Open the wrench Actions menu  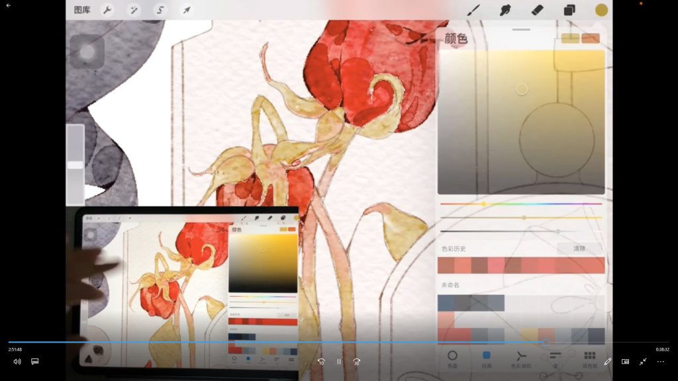(107, 10)
